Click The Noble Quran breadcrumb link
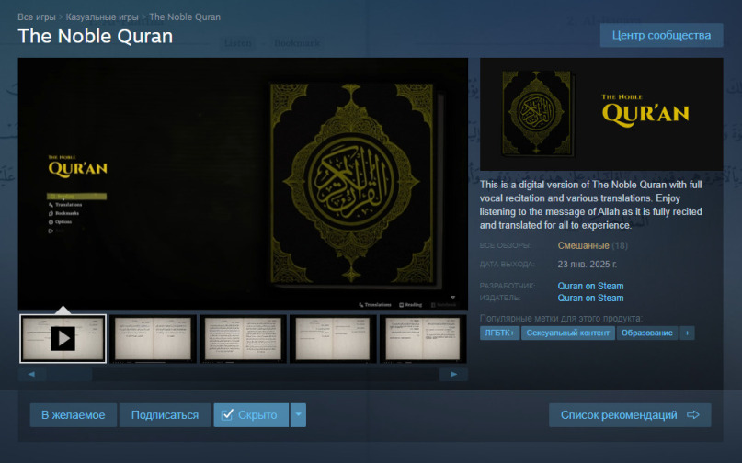Screen dimensions: 742x463 click(185, 17)
